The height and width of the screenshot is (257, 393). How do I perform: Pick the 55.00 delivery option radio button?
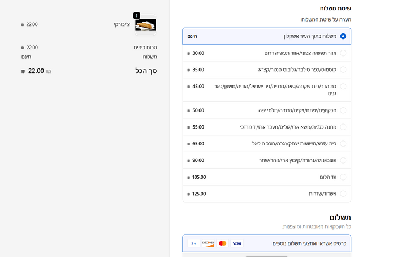tap(343, 127)
